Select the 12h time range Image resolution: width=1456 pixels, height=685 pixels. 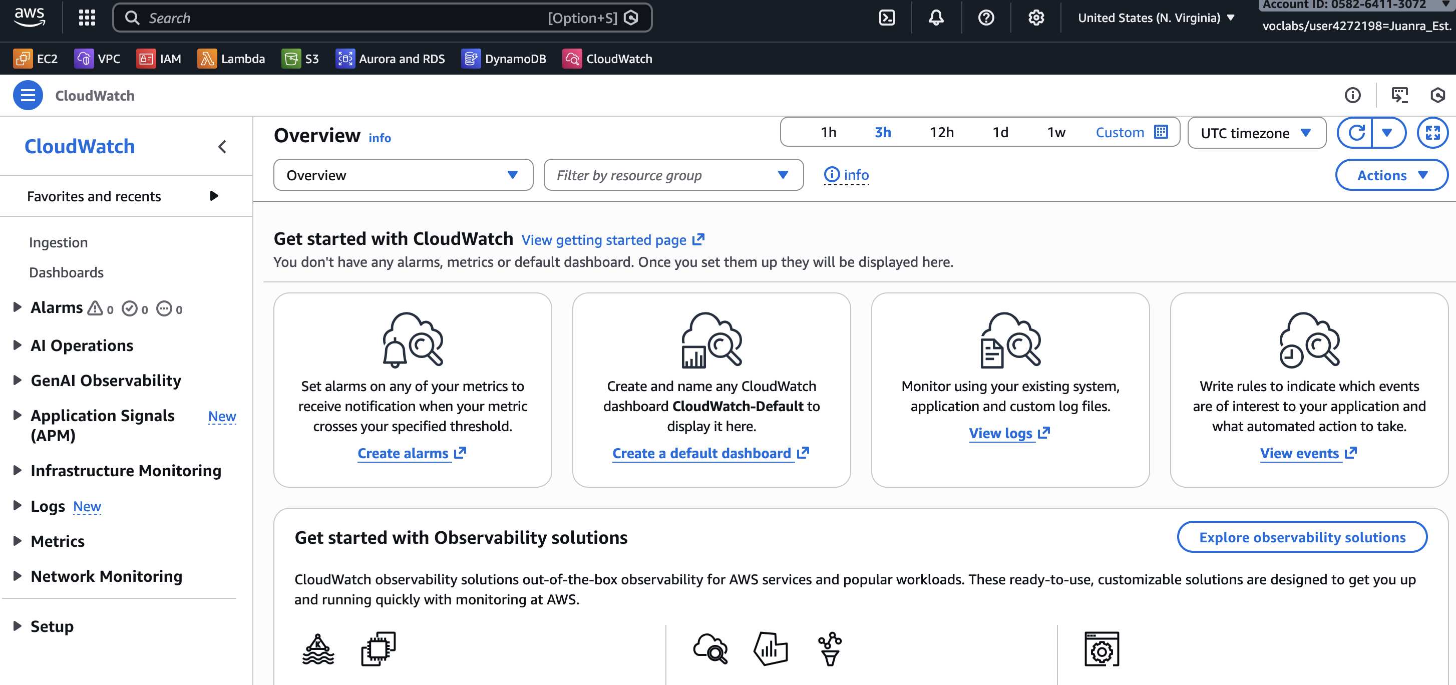click(x=941, y=132)
